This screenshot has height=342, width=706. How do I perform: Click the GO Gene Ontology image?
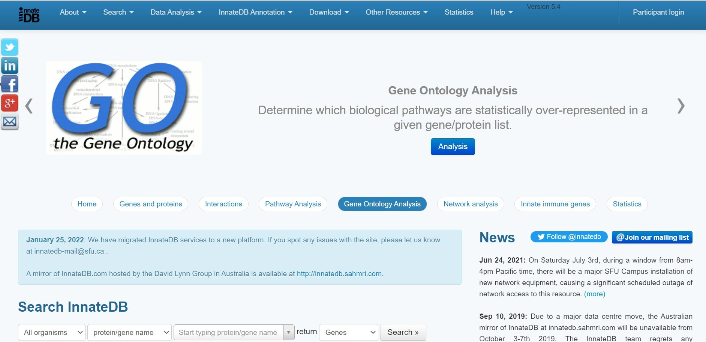[124, 108]
